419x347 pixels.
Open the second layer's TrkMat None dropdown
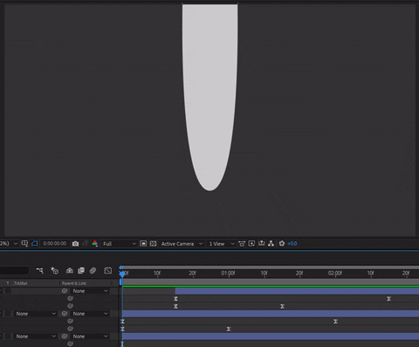pyautogui.click(x=36, y=314)
